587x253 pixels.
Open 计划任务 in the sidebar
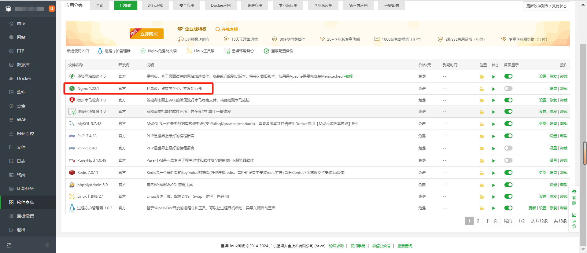point(28,189)
